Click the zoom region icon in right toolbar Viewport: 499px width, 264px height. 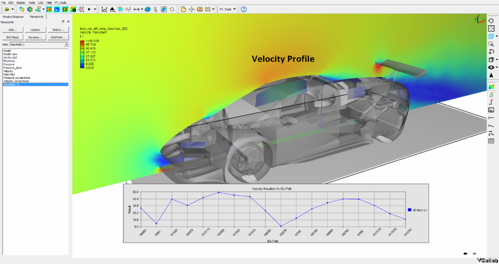point(491,44)
